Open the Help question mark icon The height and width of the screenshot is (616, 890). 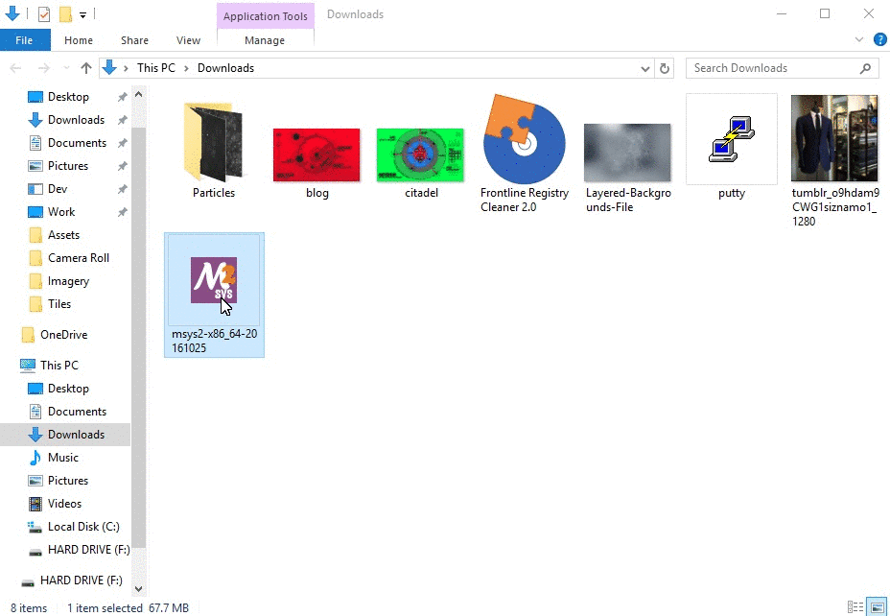coord(879,40)
